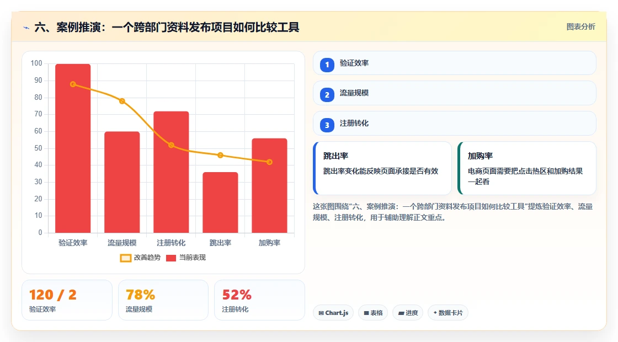Click the trend line point above 流量规模

point(122,101)
